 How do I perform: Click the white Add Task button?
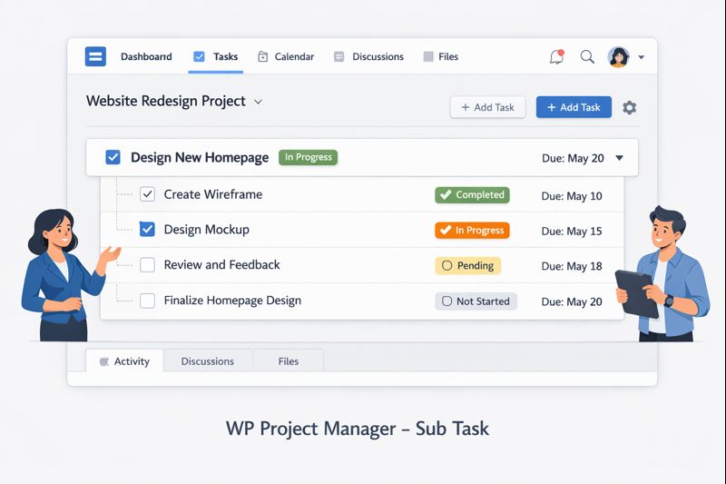pyautogui.click(x=487, y=107)
